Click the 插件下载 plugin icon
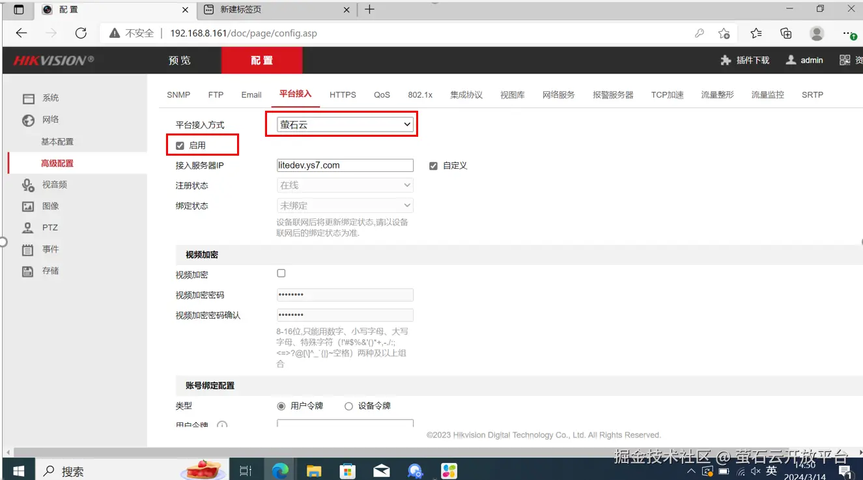The image size is (863, 480). click(726, 60)
